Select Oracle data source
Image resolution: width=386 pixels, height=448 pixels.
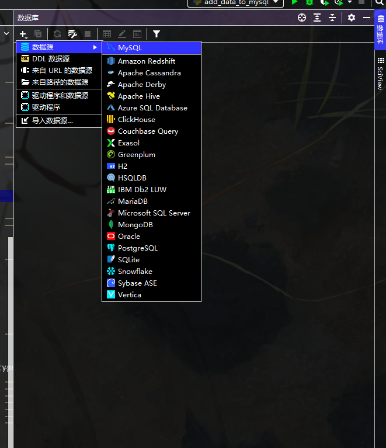click(x=151, y=237)
